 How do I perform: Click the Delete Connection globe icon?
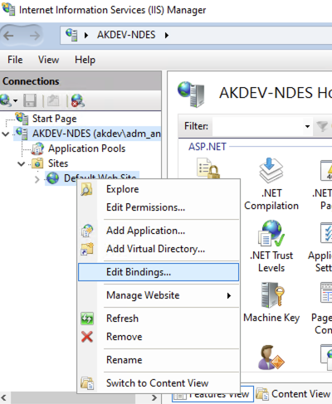[78, 100]
